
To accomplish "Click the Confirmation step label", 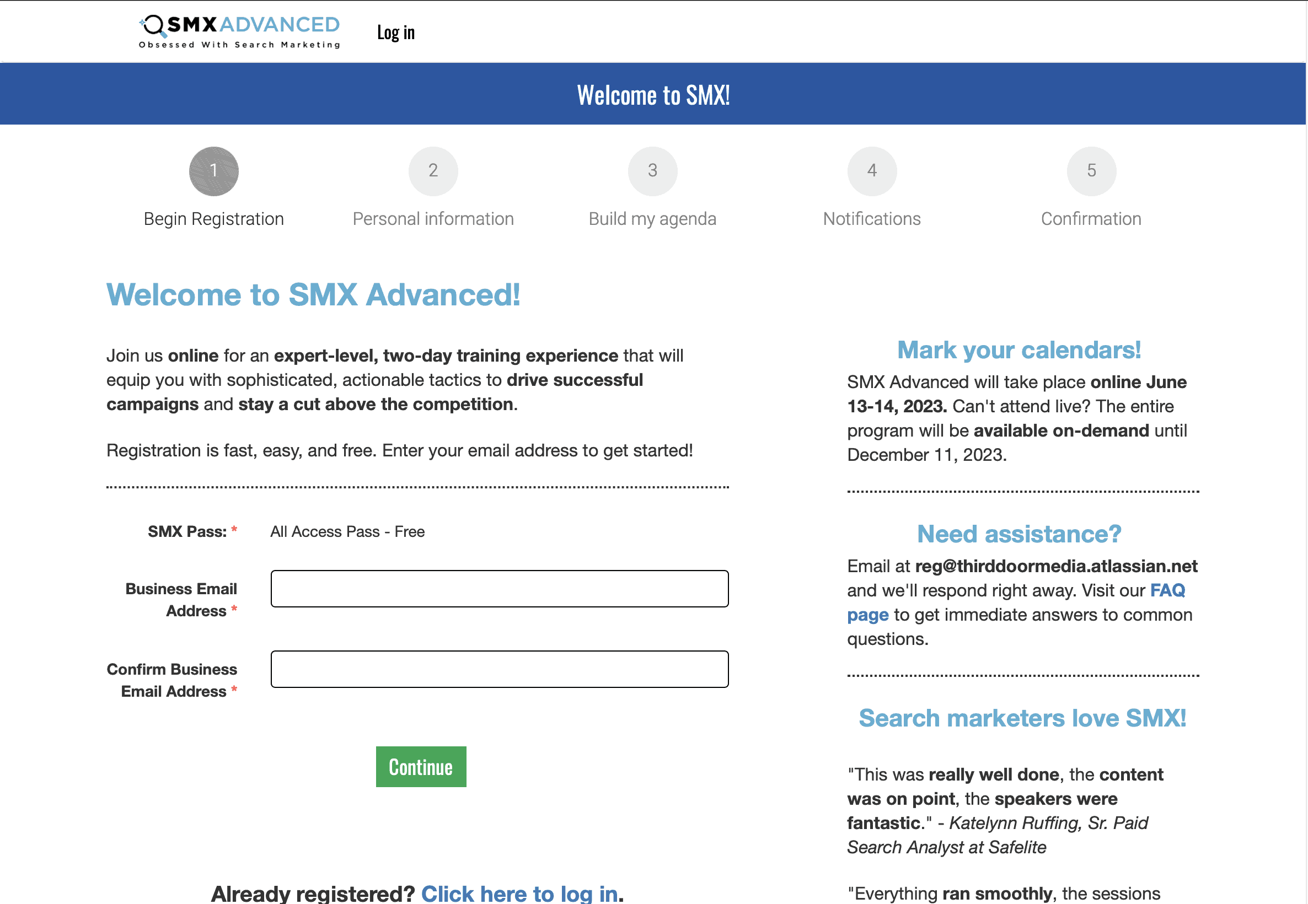I will pyautogui.click(x=1092, y=219).
